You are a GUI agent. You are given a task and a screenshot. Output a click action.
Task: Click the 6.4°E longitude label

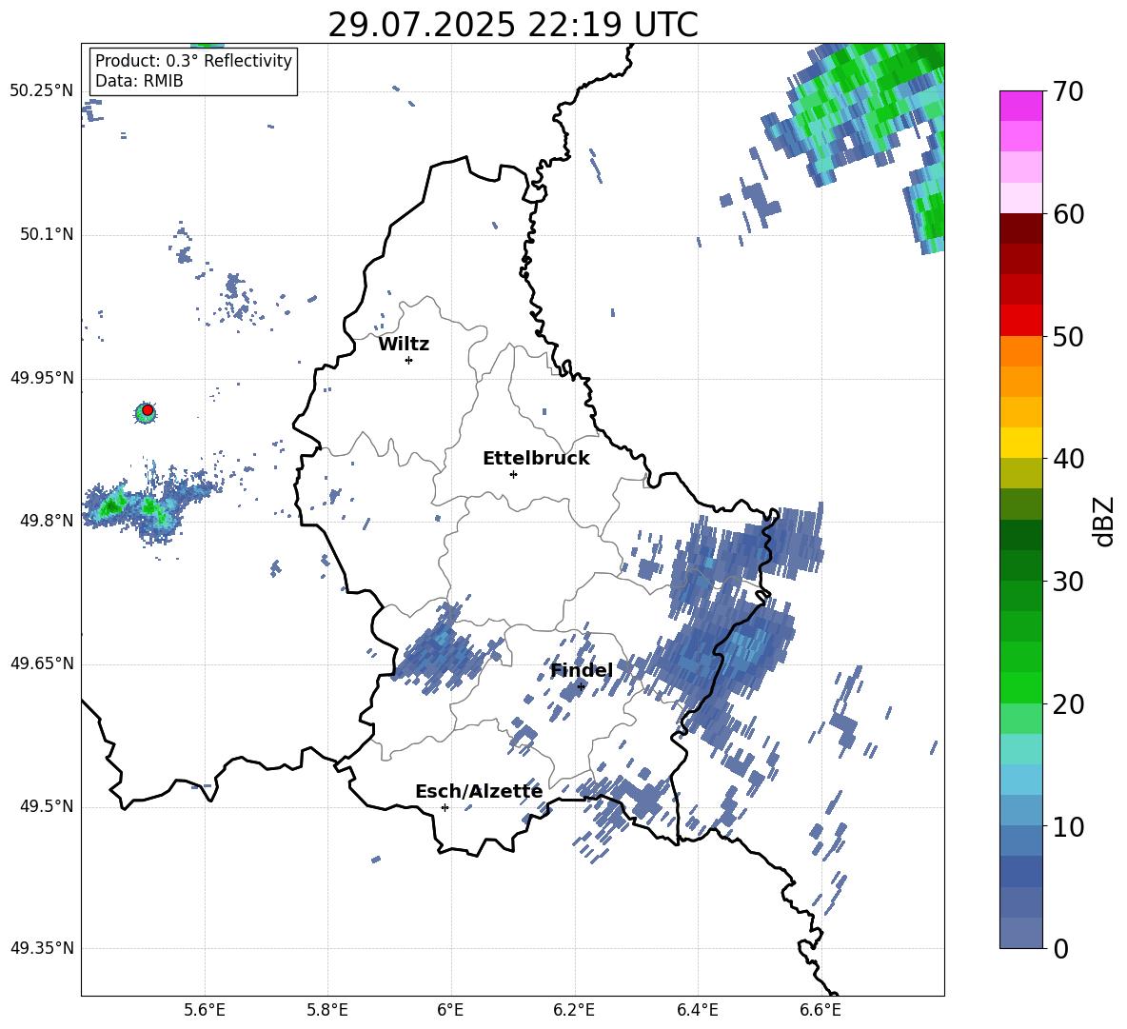click(x=697, y=1010)
